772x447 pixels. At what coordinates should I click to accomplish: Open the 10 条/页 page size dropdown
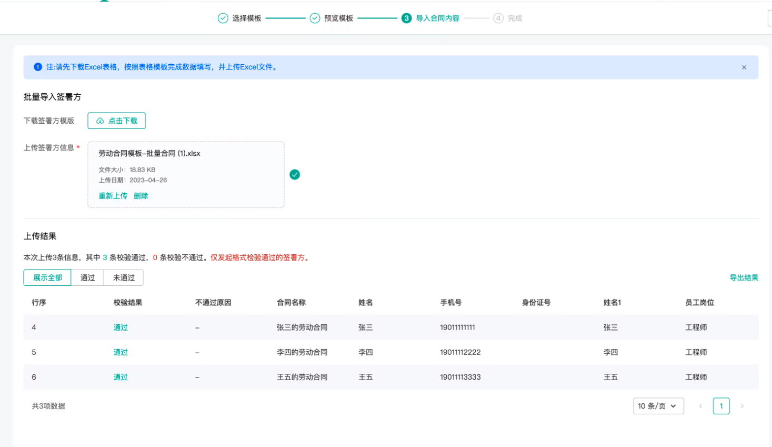pos(658,406)
